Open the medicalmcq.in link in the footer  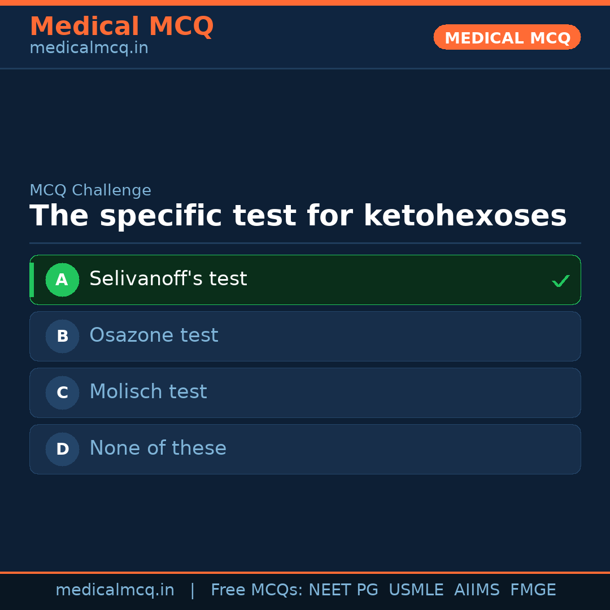coord(115,590)
